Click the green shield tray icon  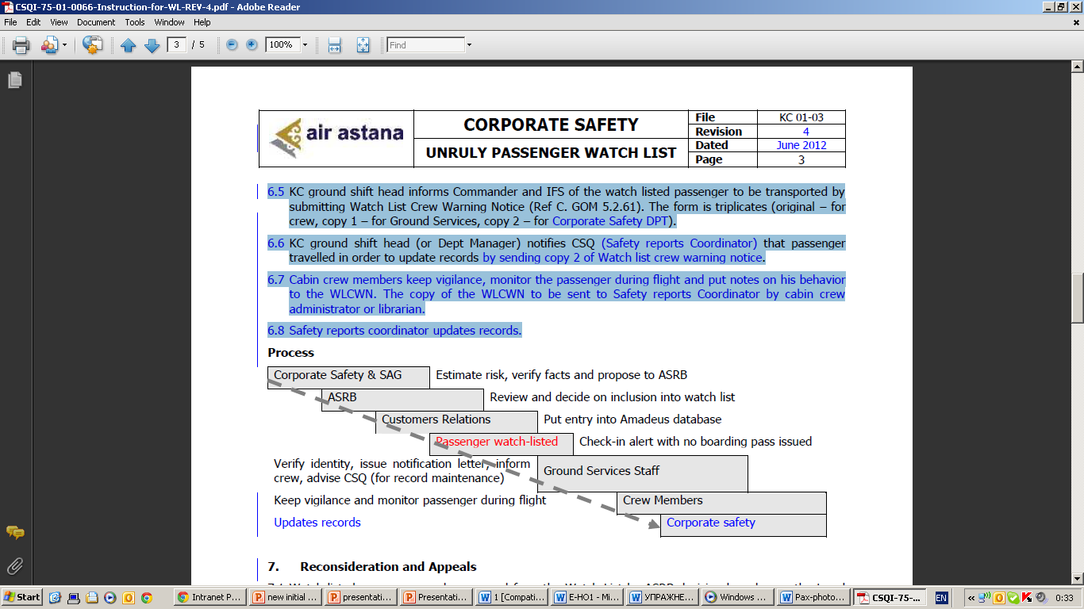(1013, 597)
